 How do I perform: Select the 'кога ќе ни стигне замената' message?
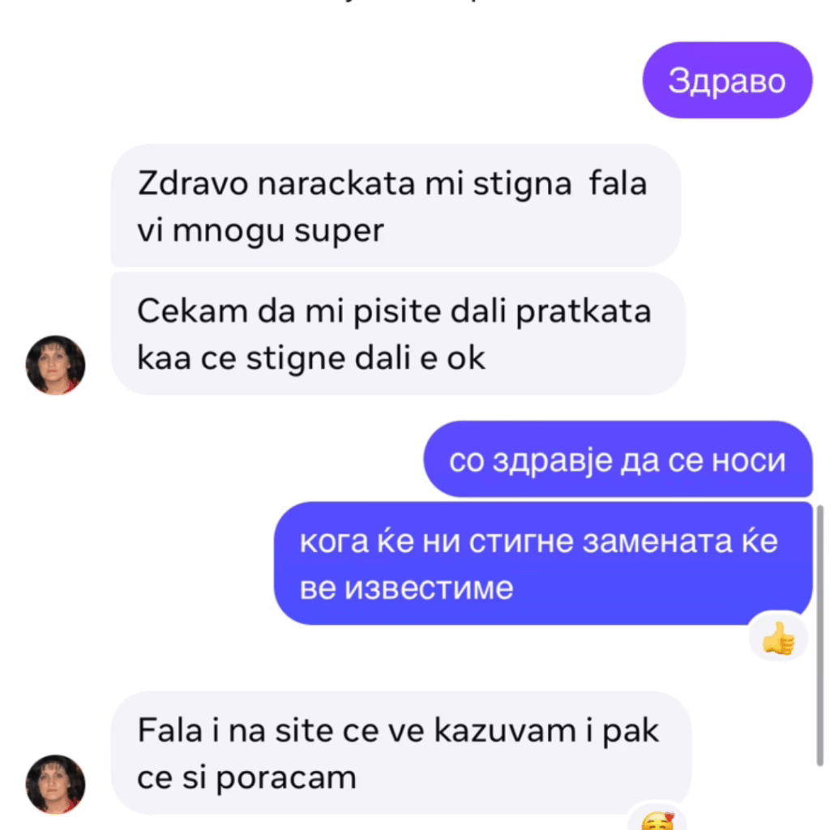[543, 563]
